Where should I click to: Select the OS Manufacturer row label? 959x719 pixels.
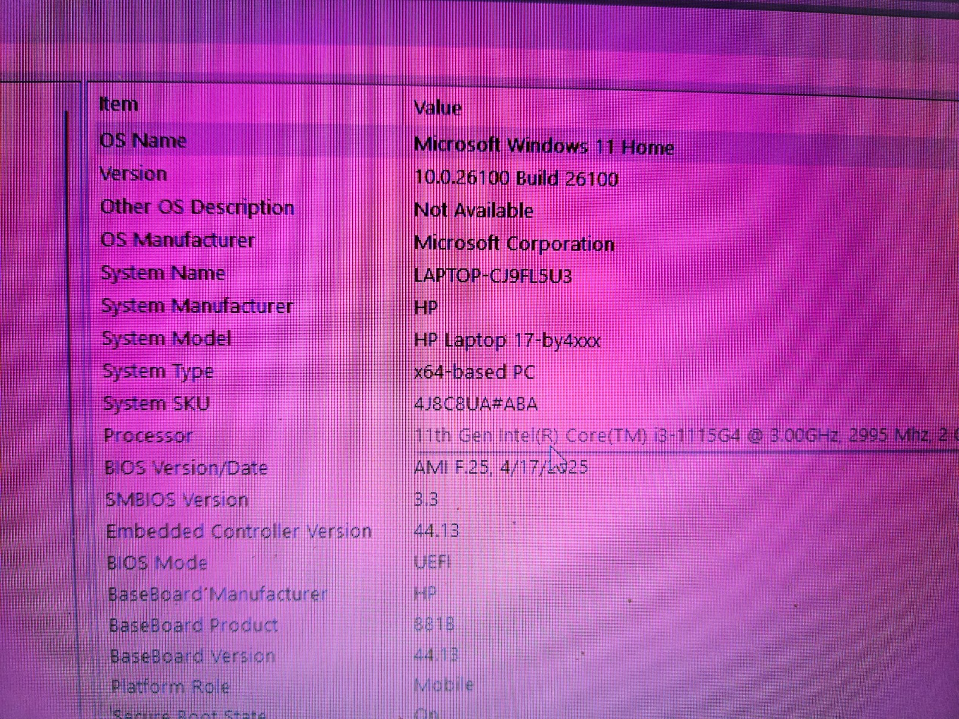177,240
